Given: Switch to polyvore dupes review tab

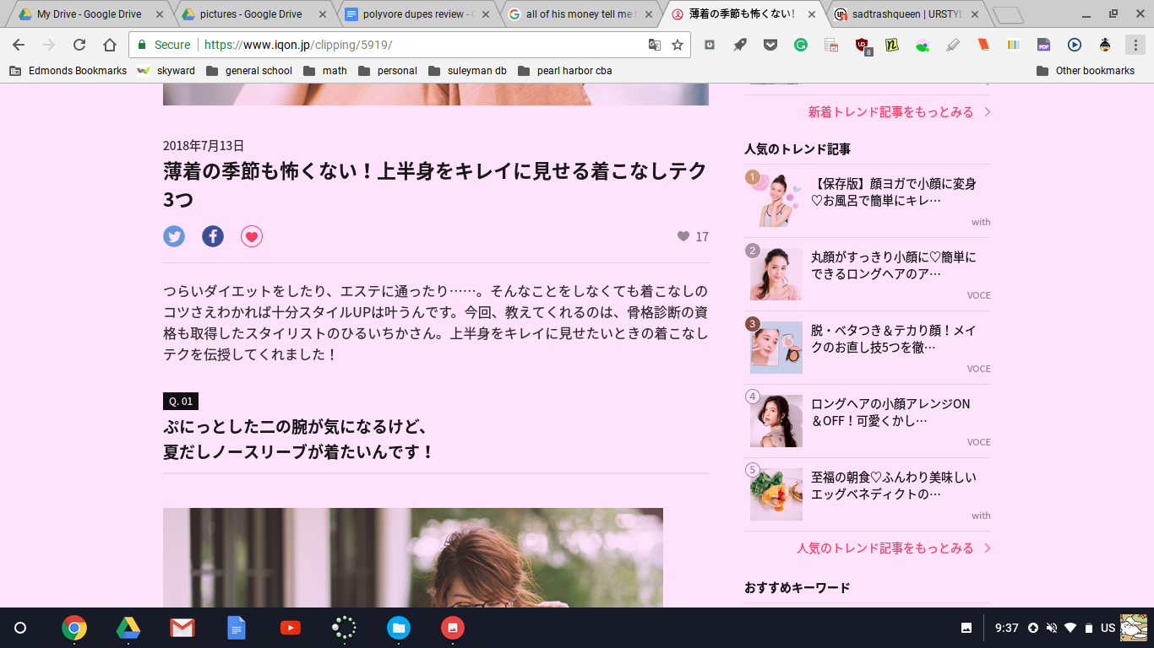Looking at the screenshot, I should click(414, 14).
